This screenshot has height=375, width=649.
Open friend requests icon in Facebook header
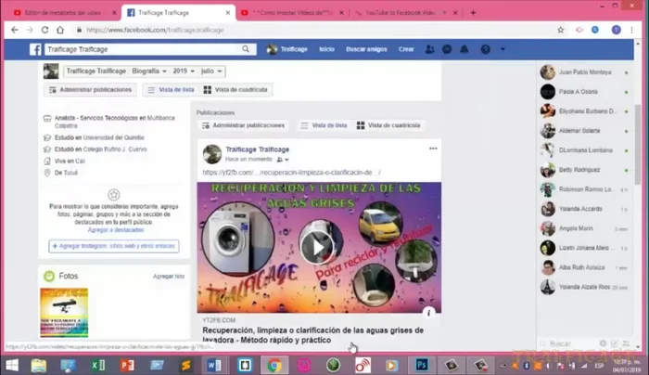point(429,49)
